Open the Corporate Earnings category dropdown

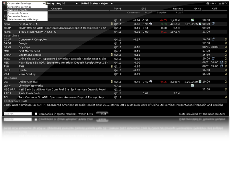click(26, 3)
